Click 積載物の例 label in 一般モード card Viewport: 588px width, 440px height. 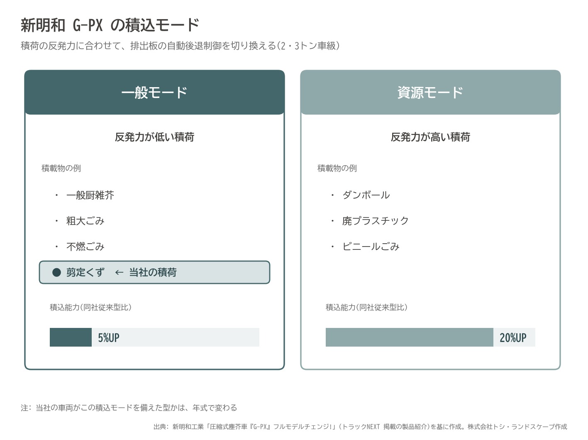[61, 168]
